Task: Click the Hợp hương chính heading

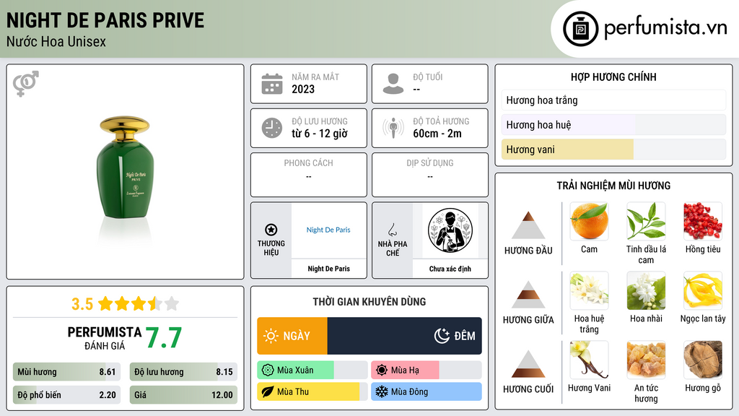Action: click(613, 77)
